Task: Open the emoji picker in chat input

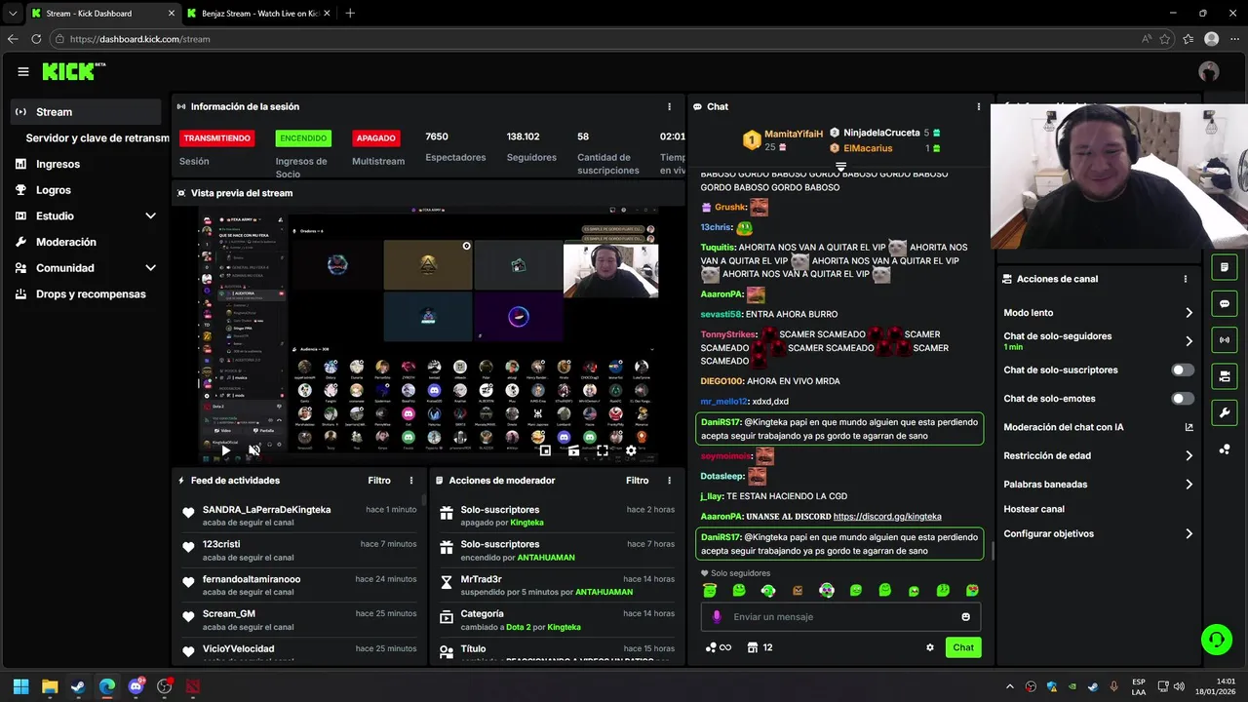Action: [966, 616]
